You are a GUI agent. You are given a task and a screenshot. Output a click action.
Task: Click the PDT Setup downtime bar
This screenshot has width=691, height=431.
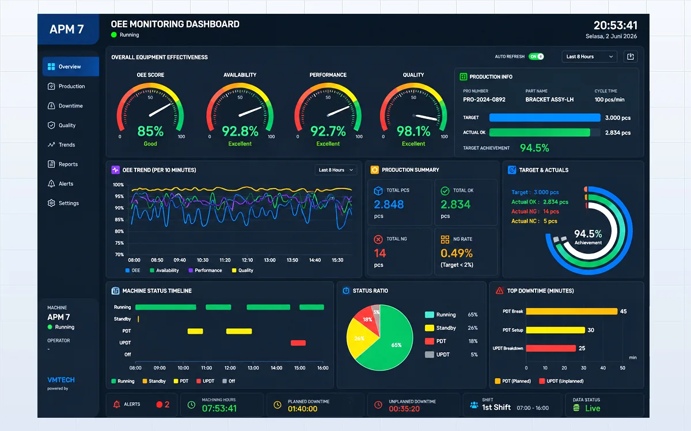tap(555, 330)
